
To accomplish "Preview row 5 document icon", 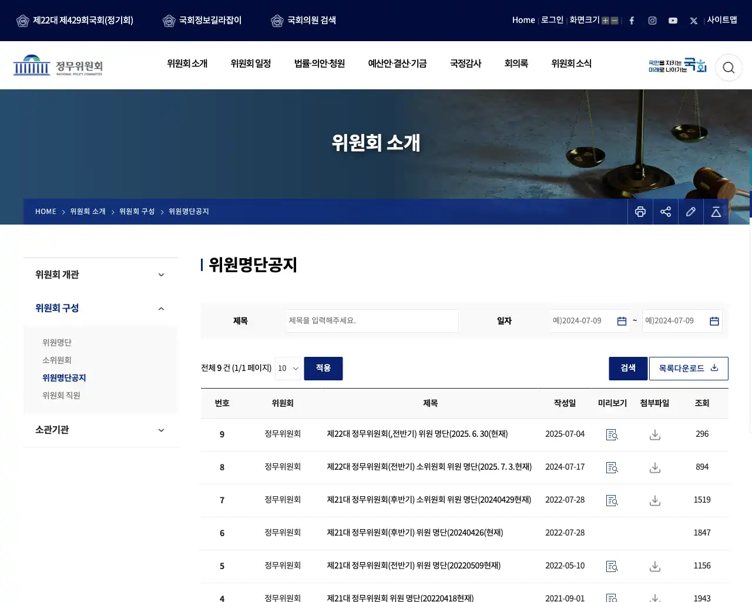I will [612, 566].
